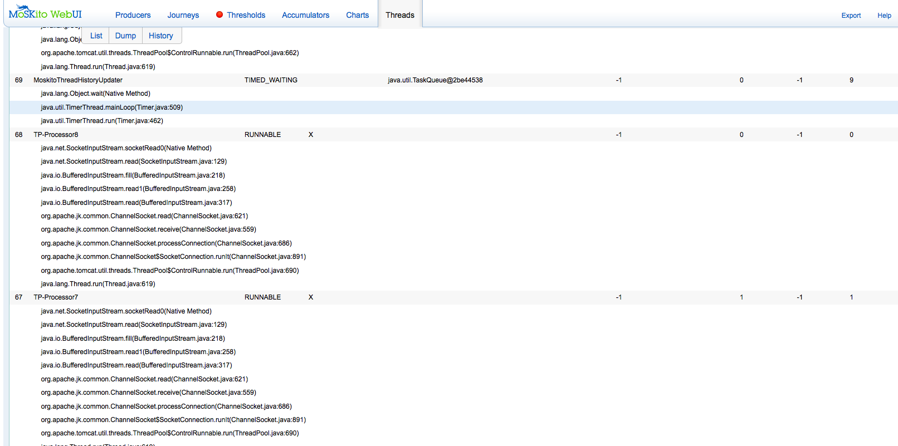The height and width of the screenshot is (446, 898).
Task: Open the Producers tab
Action: (133, 15)
